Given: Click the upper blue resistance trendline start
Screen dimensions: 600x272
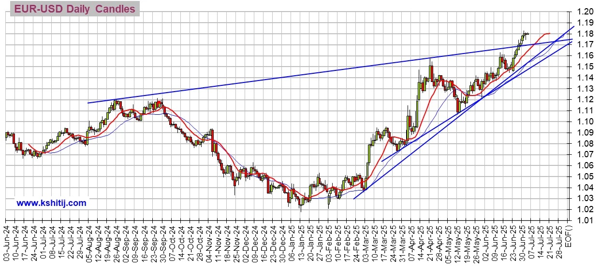Looking at the screenshot, I should click(88, 103).
